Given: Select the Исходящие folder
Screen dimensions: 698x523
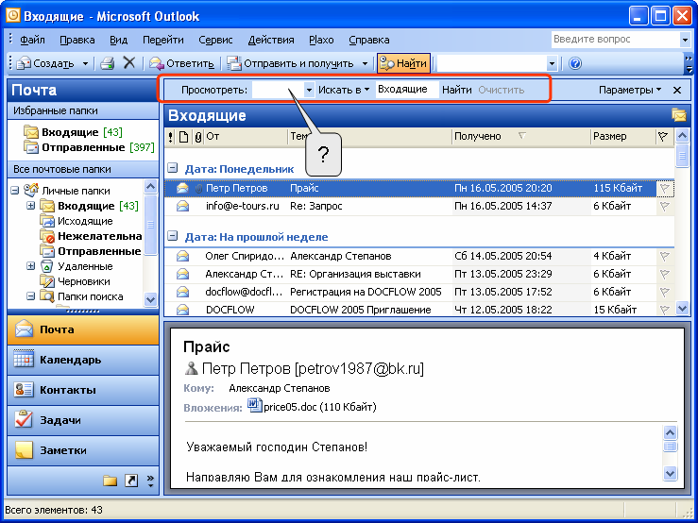Looking at the screenshot, I should coord(77,221).
